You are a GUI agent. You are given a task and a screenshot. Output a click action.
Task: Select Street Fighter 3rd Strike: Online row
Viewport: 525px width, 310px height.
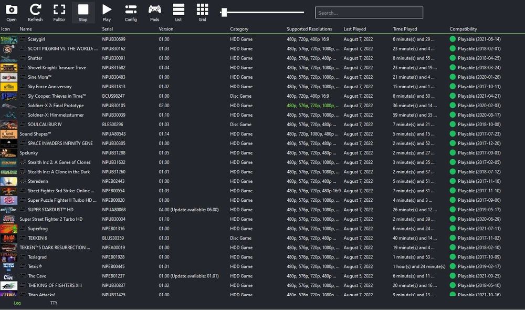click(x=262, y=191)
